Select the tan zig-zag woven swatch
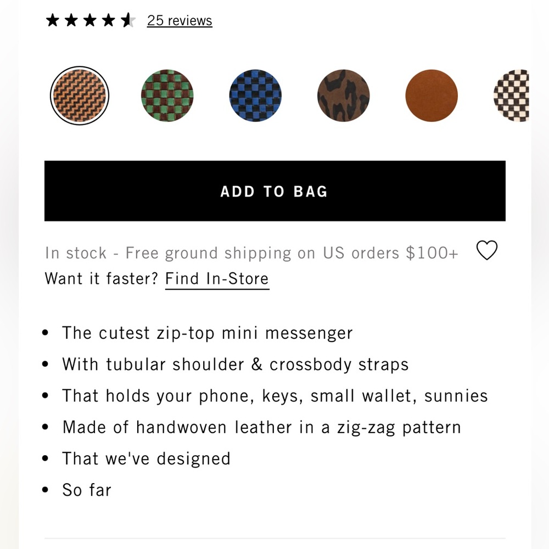The height and width of the screenshot is (549, 549). tap(80, 96)
